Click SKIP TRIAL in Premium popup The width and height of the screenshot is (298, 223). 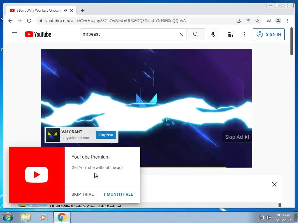click(x=83, y=194)
